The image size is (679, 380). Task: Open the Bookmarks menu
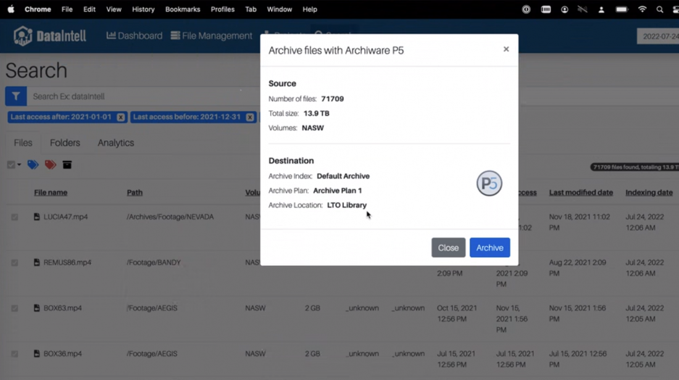point(183,9)
